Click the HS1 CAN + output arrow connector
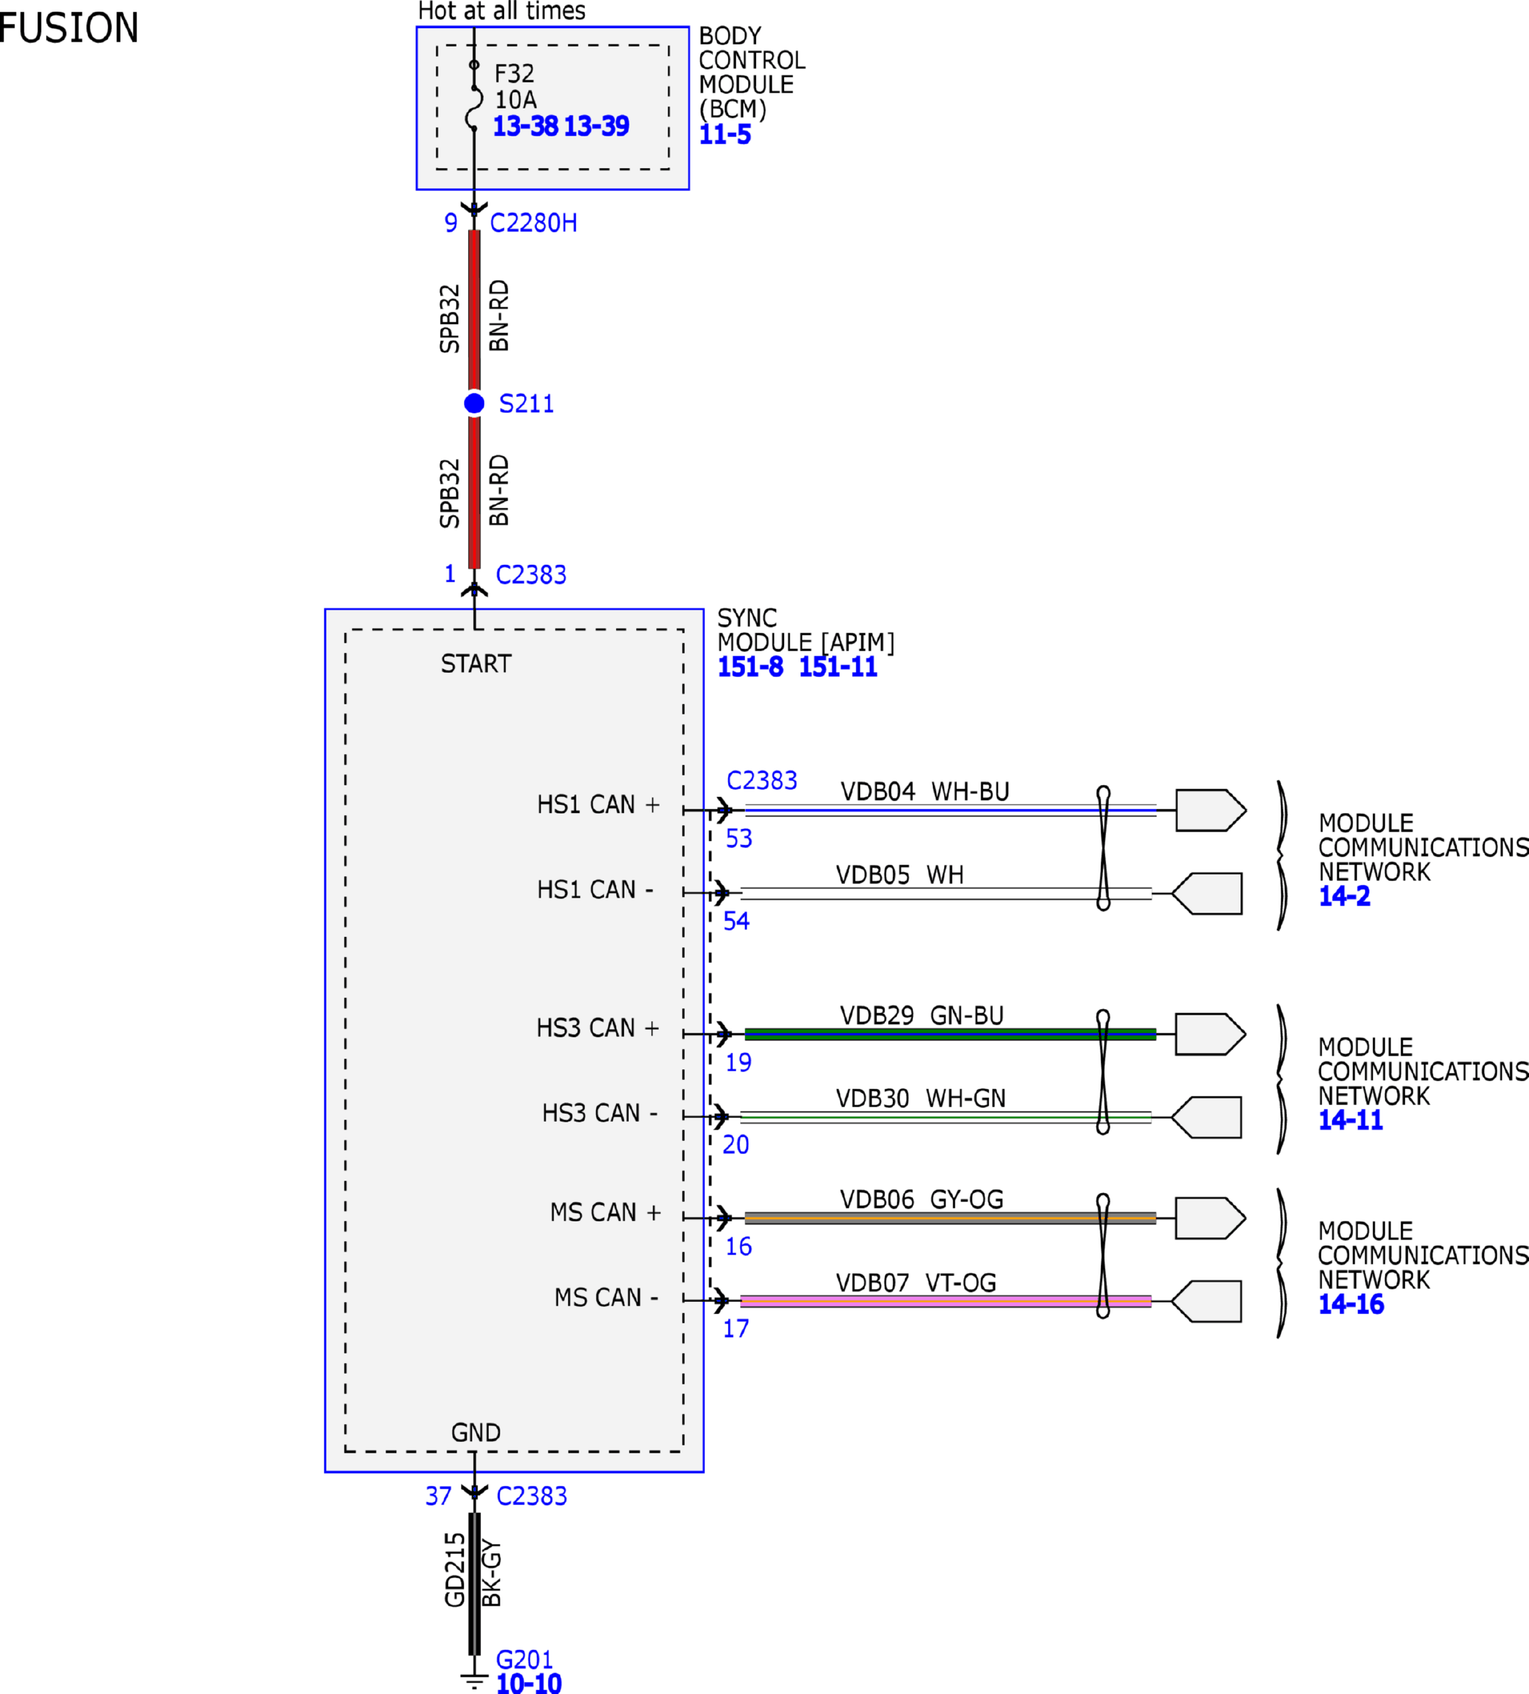1529x1694 pixels. coord(1210,810)
